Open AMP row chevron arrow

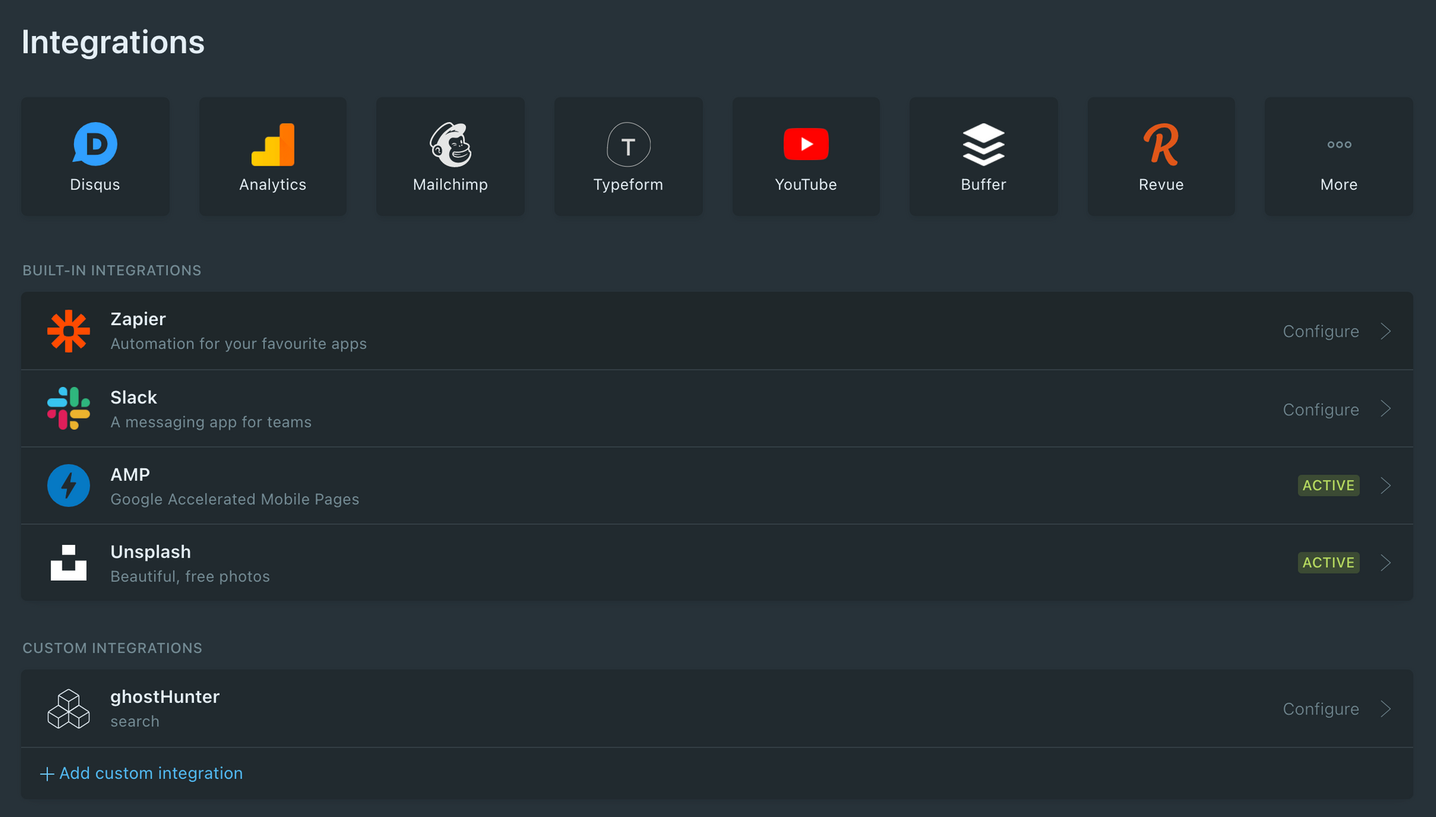[1386, 486]
